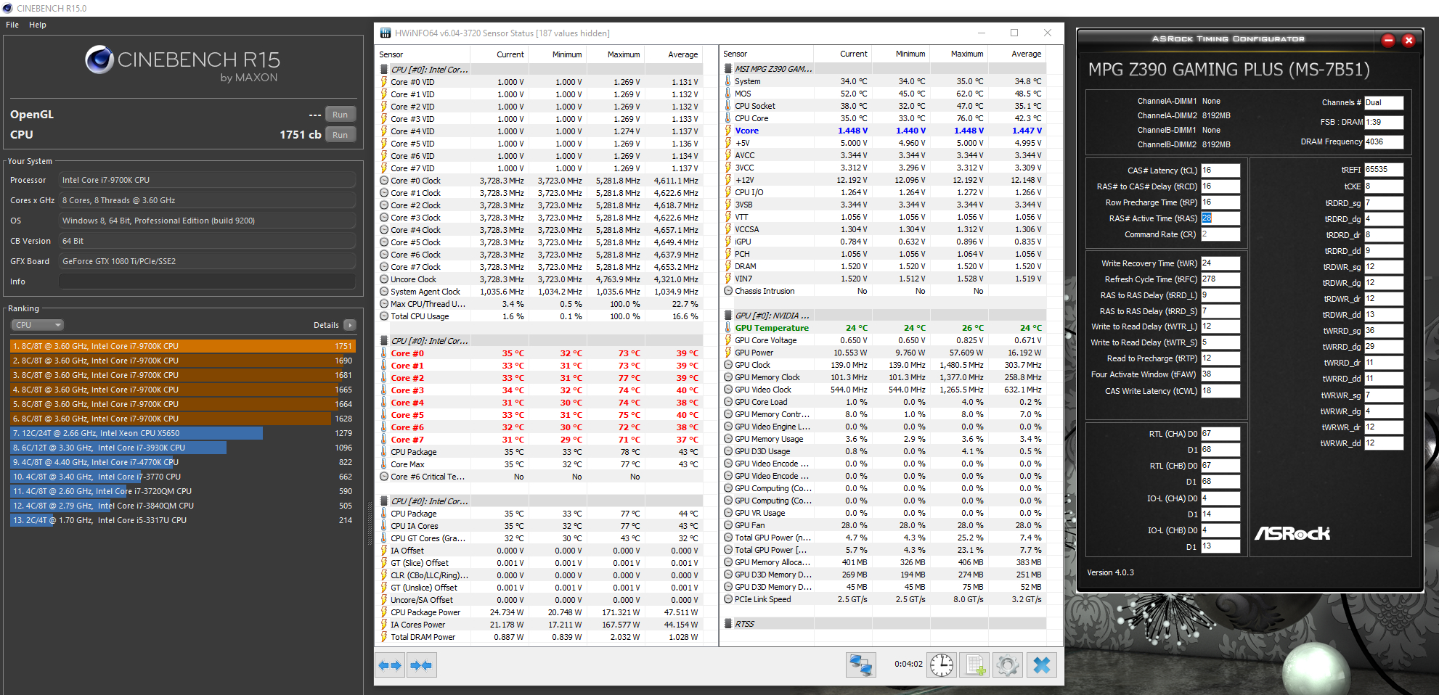1439x695 pixels.
Task: Click the Total DRAM Power icon
Action: 384,637
